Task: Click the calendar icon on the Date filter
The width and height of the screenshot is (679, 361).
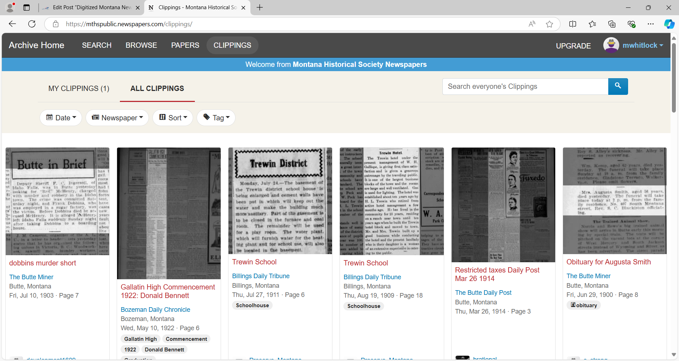Action: [50, 118]
